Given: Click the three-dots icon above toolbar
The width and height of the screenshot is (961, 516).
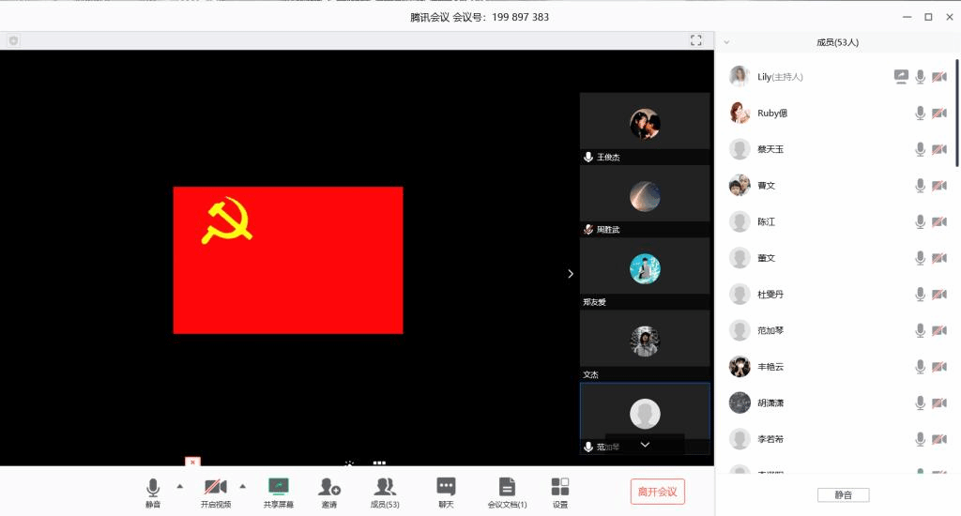Looking at the screenshot, I should pos(379,463).
